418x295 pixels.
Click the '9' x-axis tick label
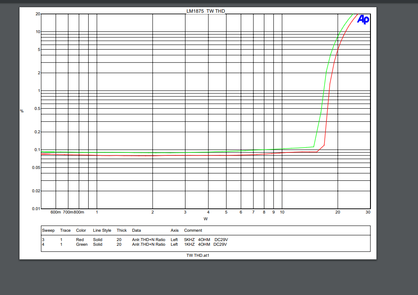click(x=274, y=212)
